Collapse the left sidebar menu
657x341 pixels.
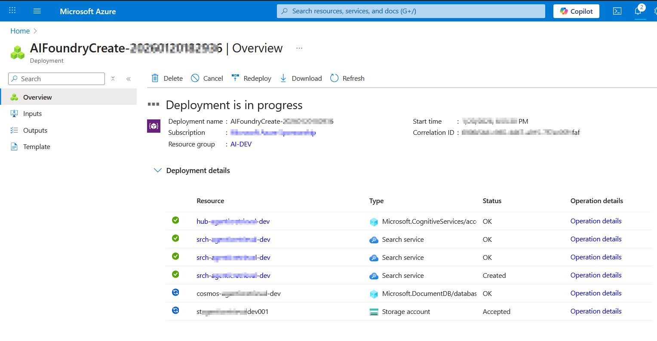[128, 79]
